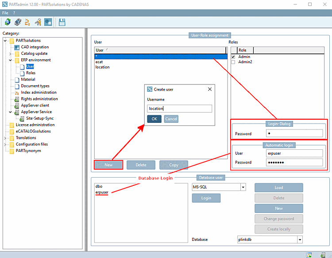Uncheck the Admin role checkbox
This screenshot has width=332, height=258.
[233, 57]
